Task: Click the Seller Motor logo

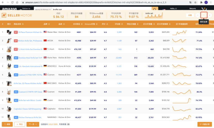Action: (17, 15)
